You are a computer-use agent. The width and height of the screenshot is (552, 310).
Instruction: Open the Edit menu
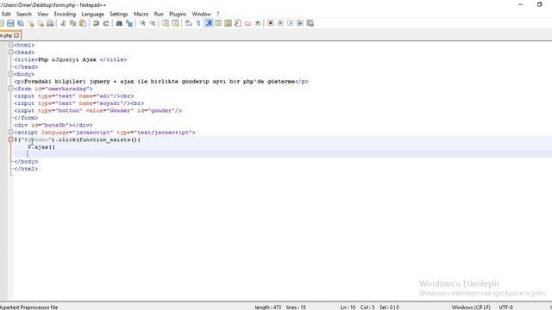coord(6,14)
